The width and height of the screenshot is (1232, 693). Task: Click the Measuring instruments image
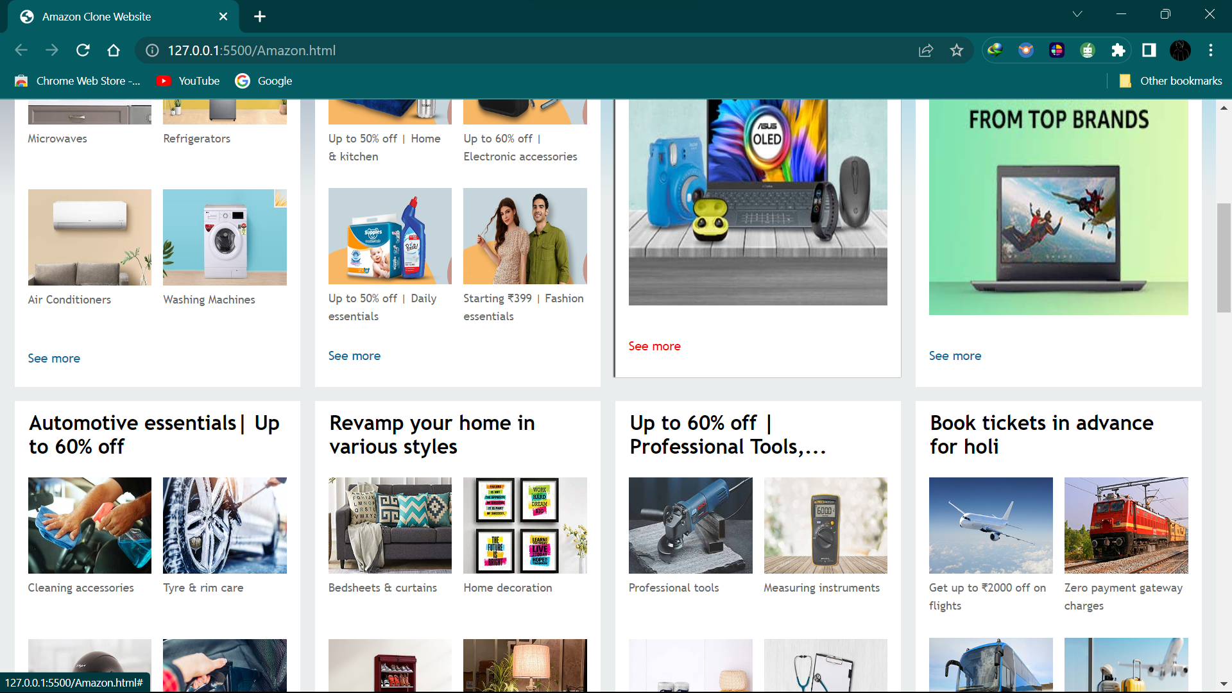coord(825,525)
